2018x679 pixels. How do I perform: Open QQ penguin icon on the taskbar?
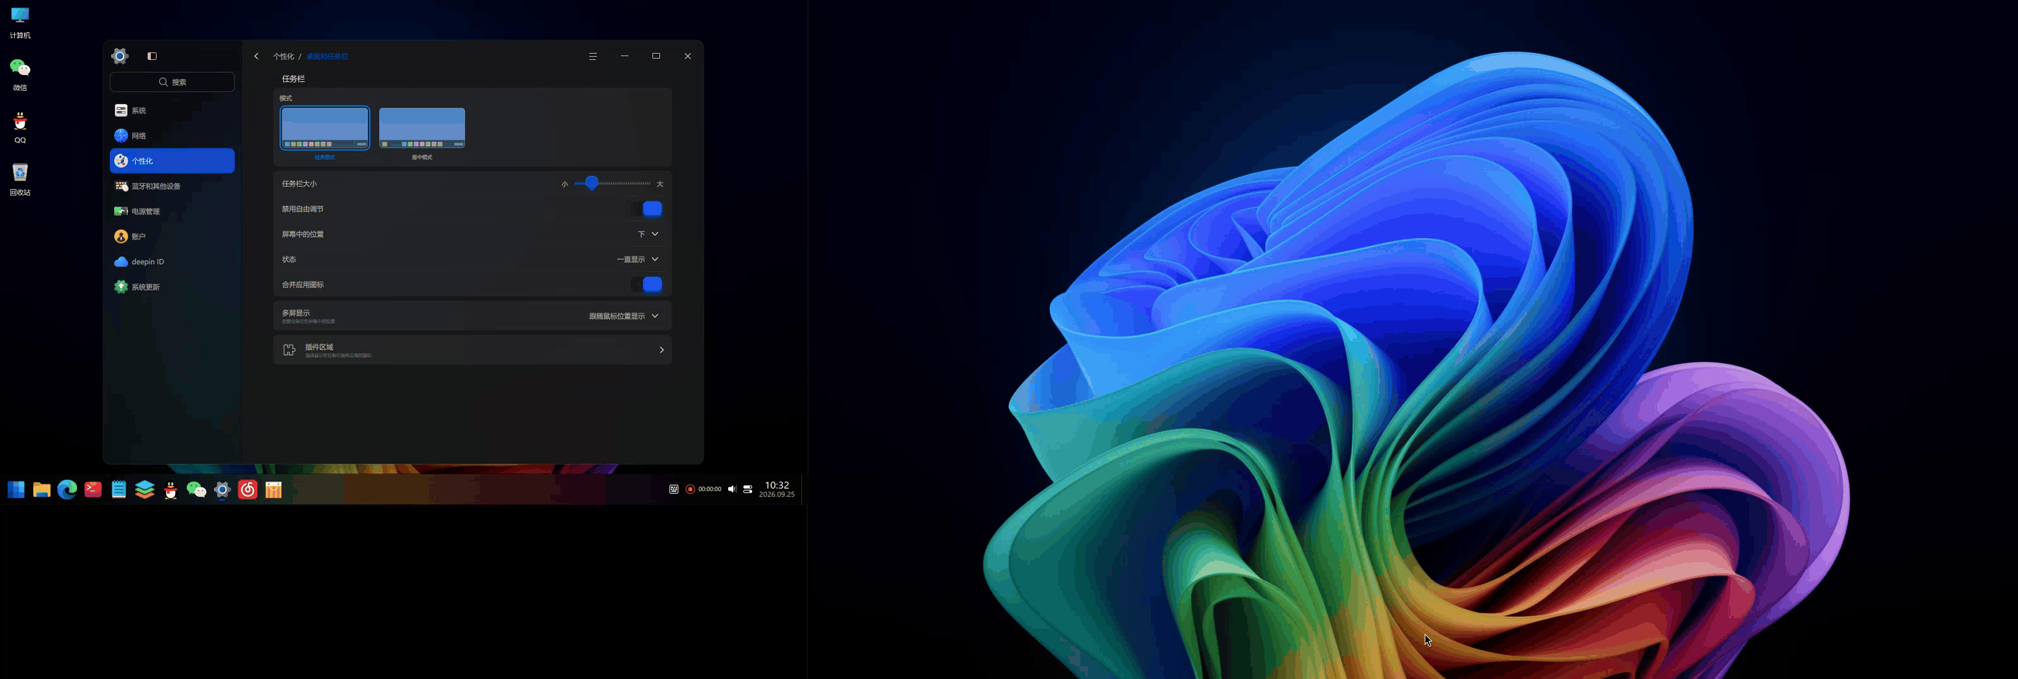(x=171, y=490)
